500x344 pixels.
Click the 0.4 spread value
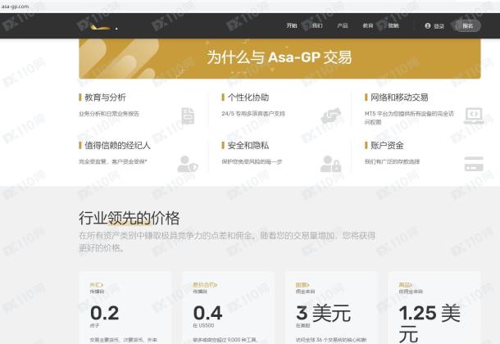click(x=207, y=313)
